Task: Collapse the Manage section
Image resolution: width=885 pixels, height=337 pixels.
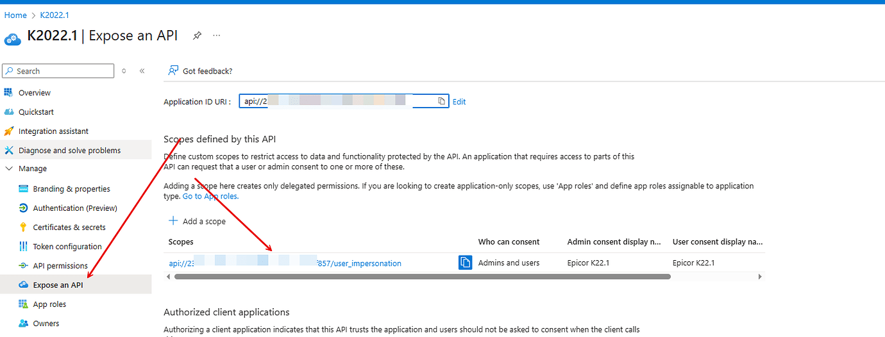Action: pos(9,168)
